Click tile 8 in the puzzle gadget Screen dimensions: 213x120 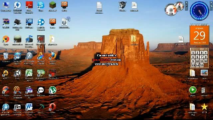click(206, 57)
